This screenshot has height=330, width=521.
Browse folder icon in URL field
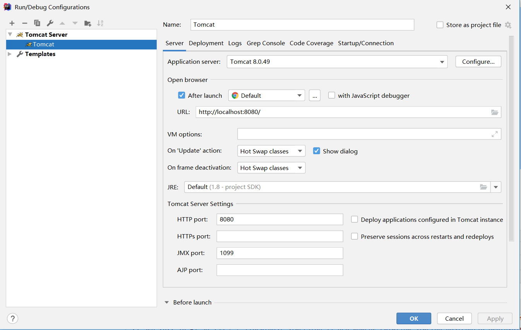[x=495, y=112]
